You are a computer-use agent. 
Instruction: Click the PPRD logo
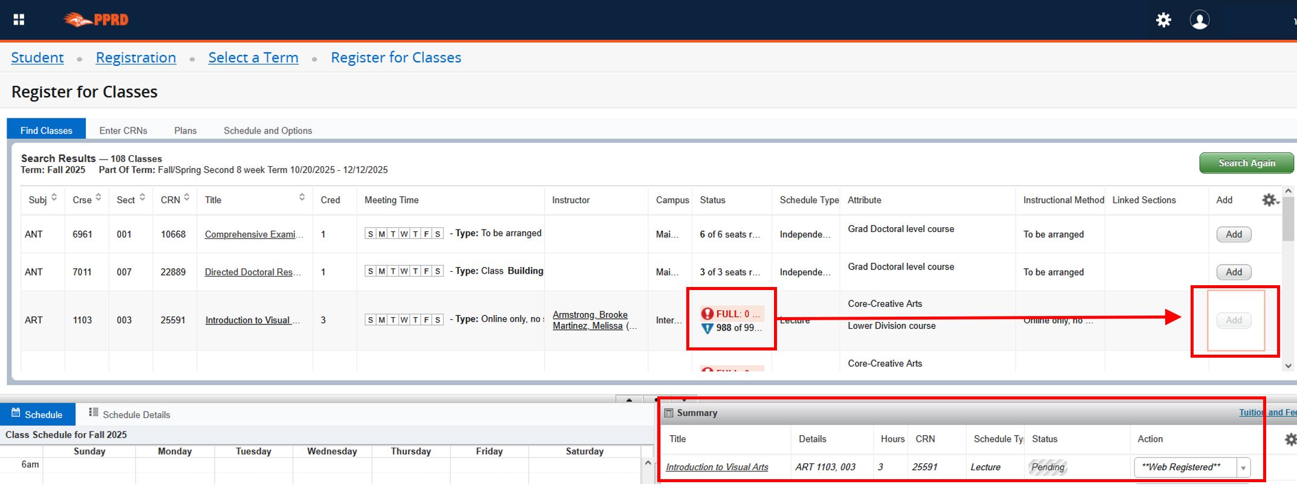coord(97,19)
